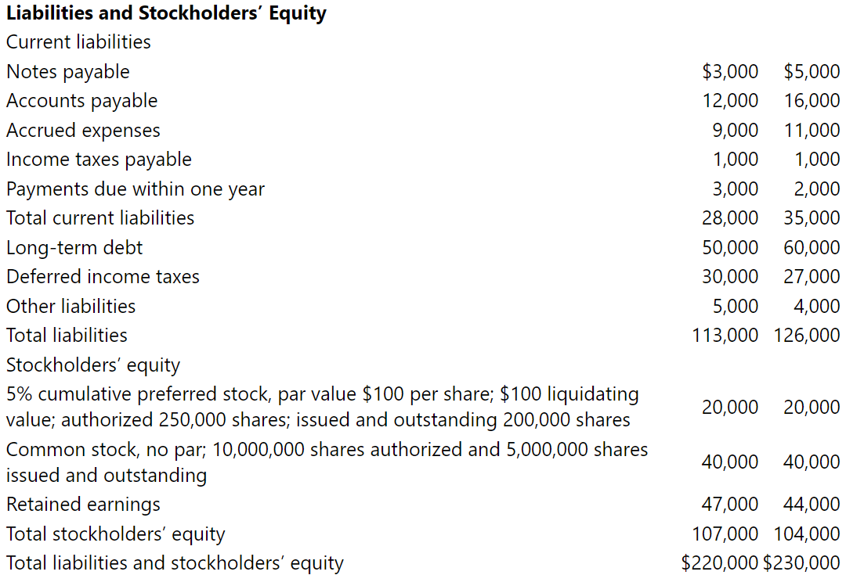Click the Current liabilities subheading
The height and width of the screenshot is (575, 846).
[78, 42]
